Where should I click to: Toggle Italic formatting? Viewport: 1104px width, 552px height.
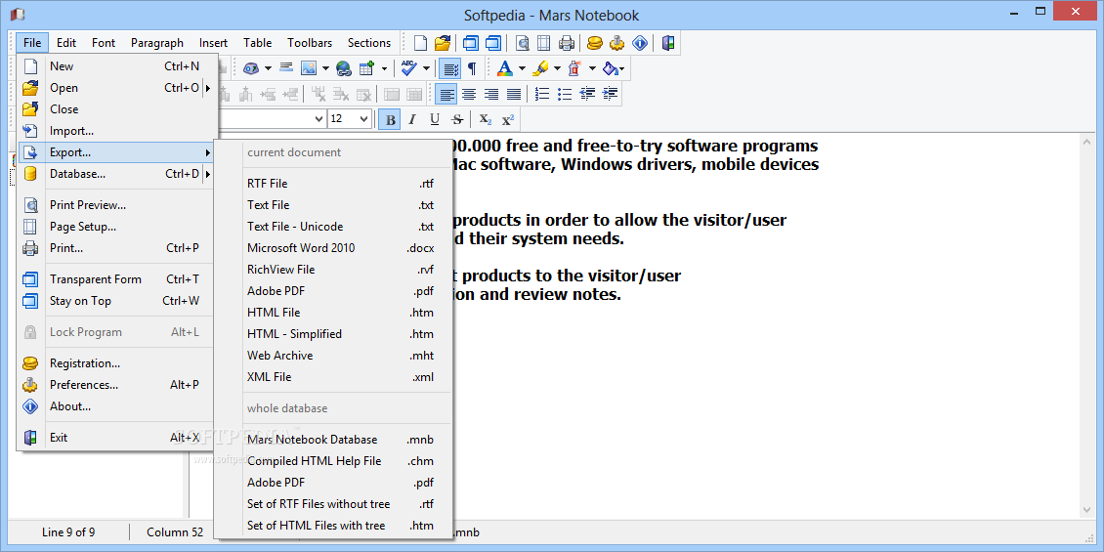(412, 119)
